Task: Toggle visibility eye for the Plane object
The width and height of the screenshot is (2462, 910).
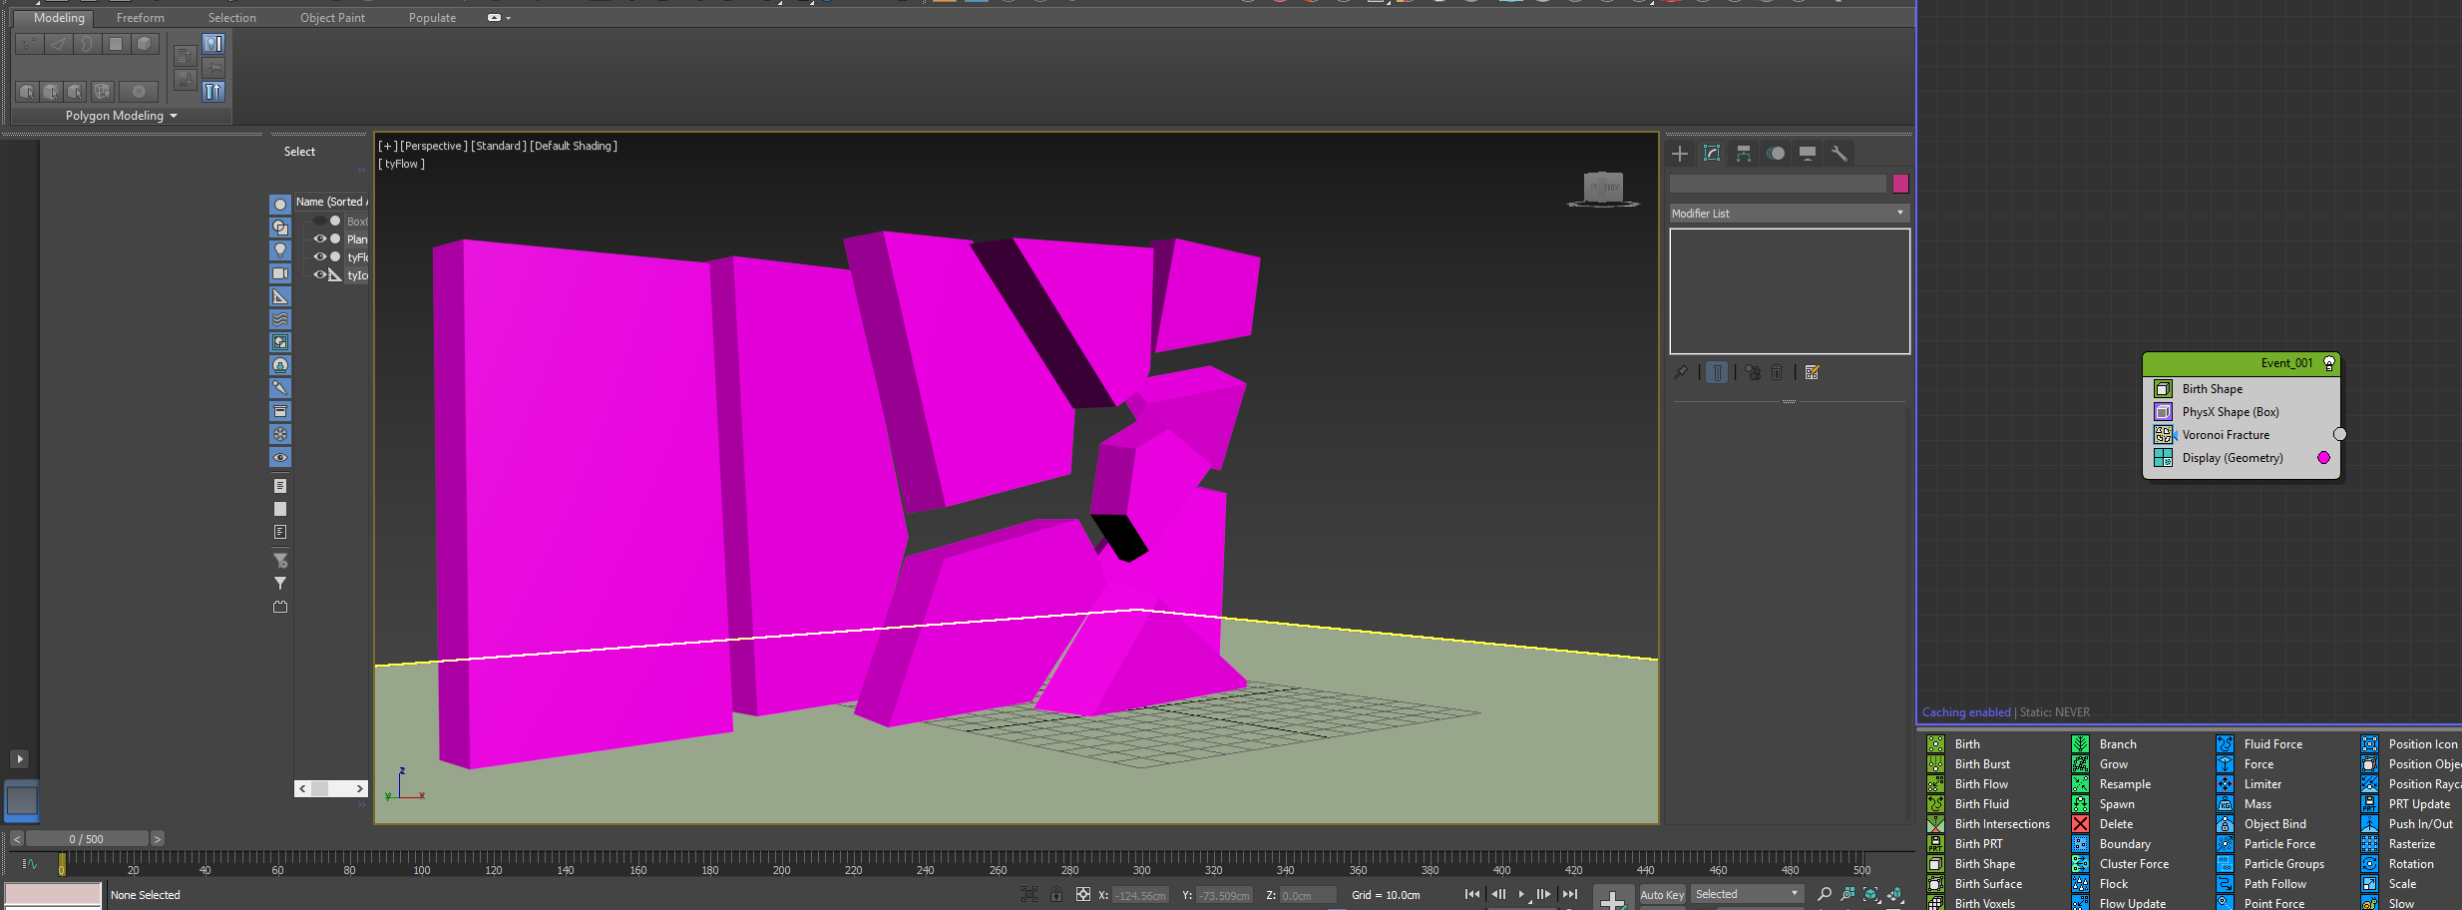Action: 320,239
